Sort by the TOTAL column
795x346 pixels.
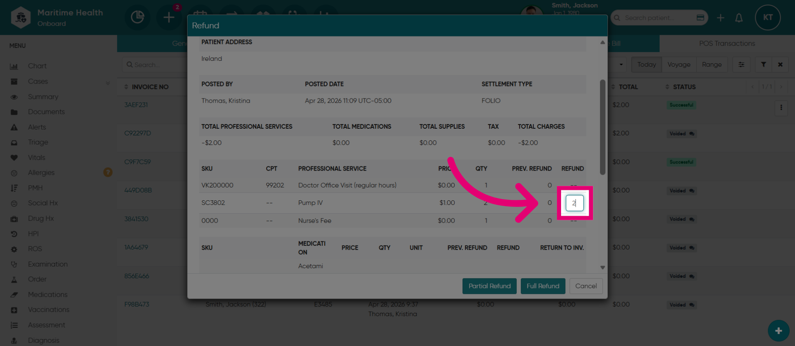625,87
